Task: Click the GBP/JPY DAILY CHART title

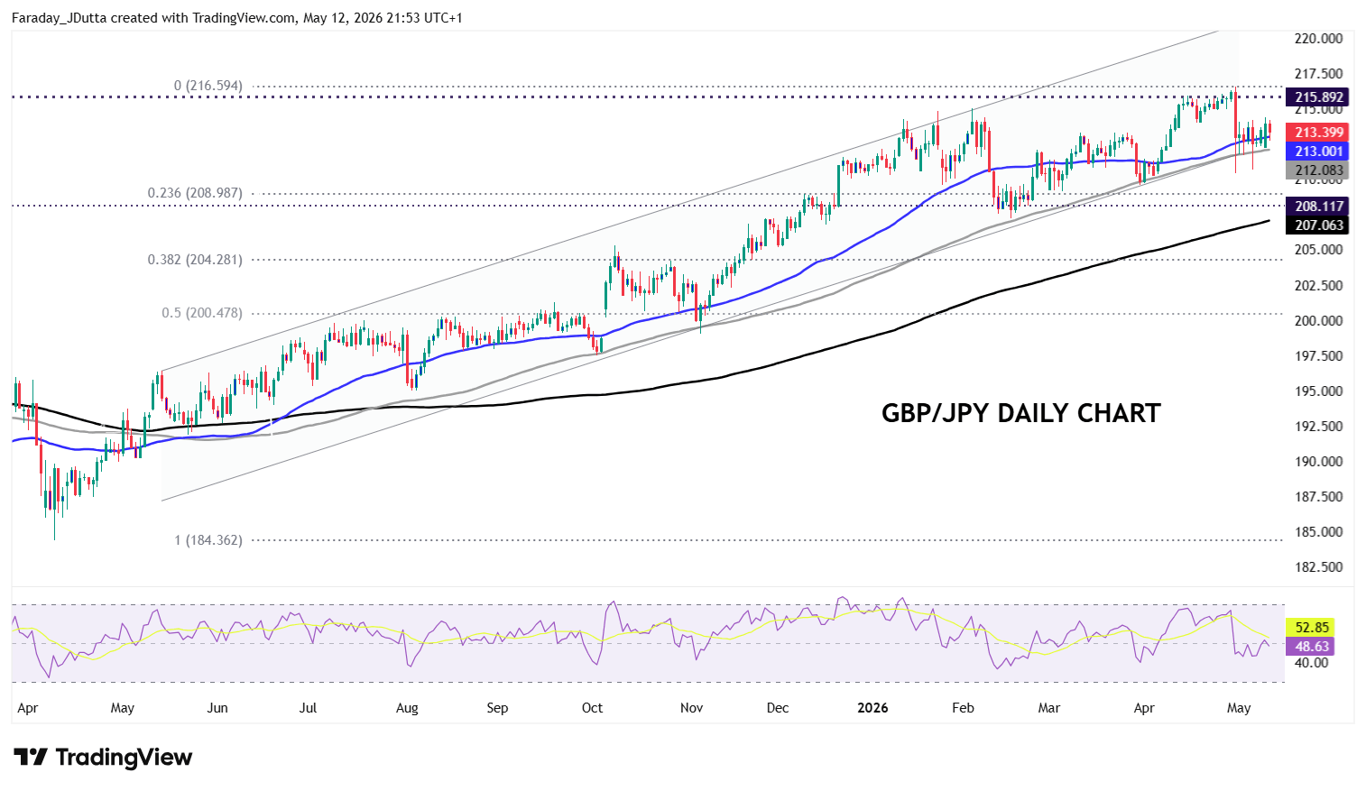Action: coord(1021,413)
